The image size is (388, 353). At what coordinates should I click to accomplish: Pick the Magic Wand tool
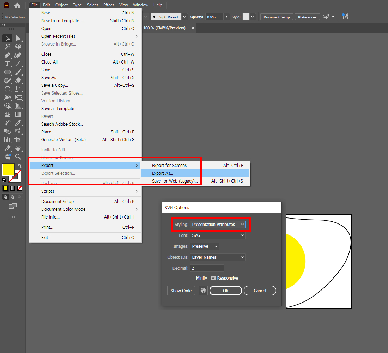click(x=7, y=47)
